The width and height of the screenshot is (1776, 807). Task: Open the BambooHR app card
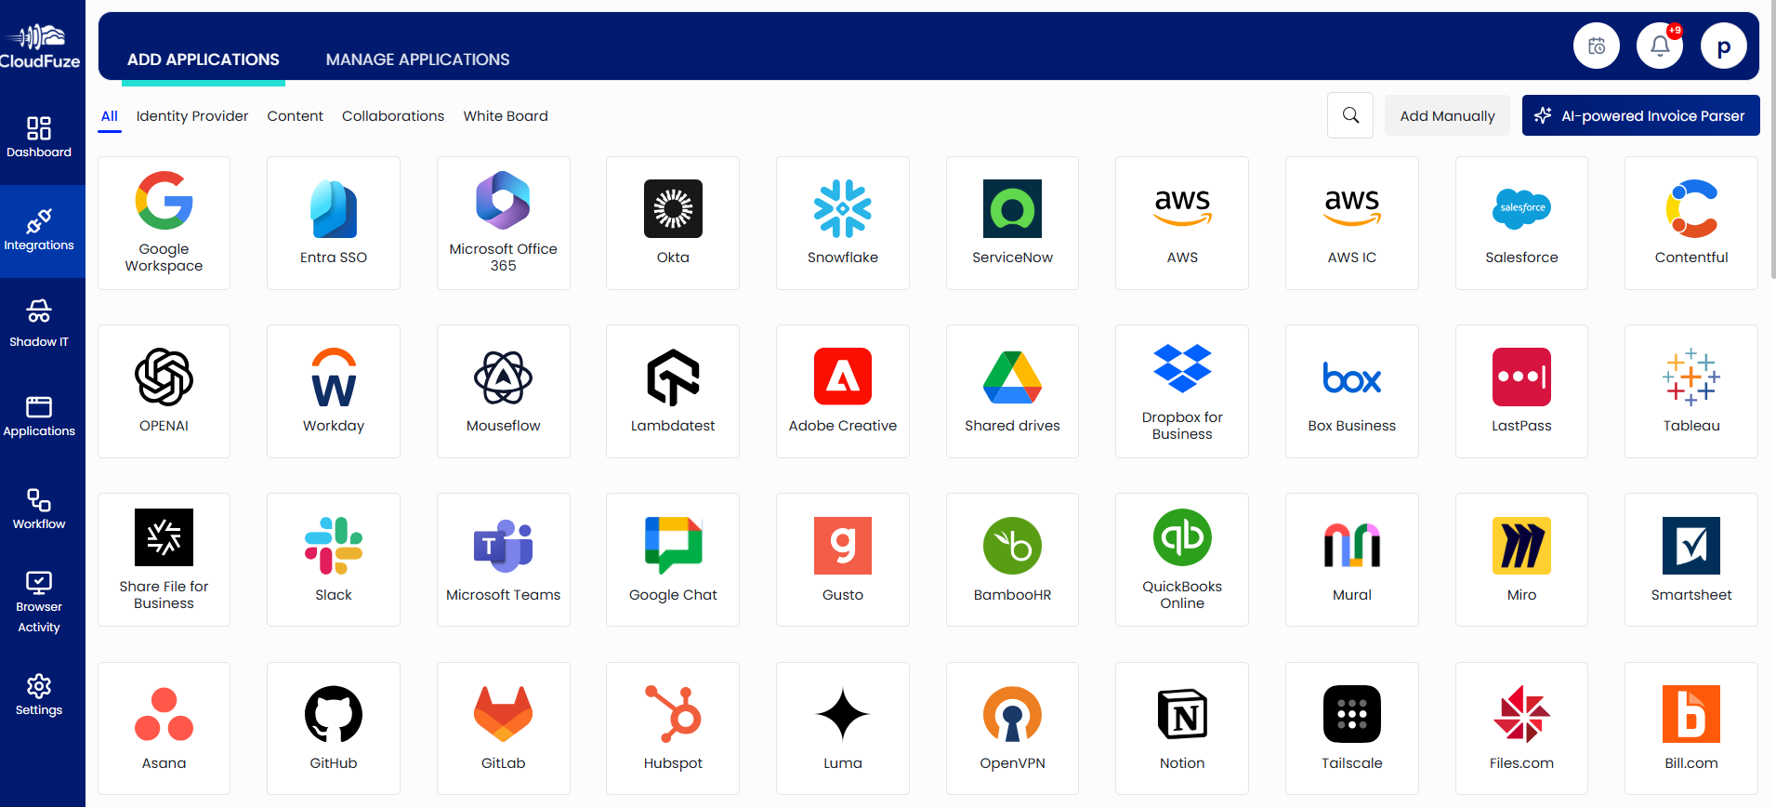(x=1012, y=560)
